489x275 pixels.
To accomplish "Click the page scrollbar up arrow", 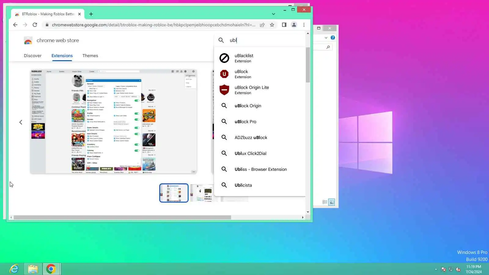I will pyautogui.click(x=308, y=33).
